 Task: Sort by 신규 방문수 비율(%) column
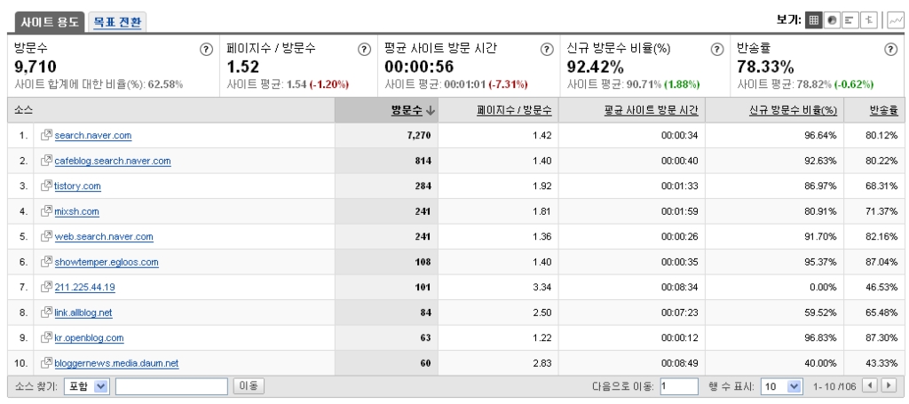pyautogui.click(x=794, y=109)
